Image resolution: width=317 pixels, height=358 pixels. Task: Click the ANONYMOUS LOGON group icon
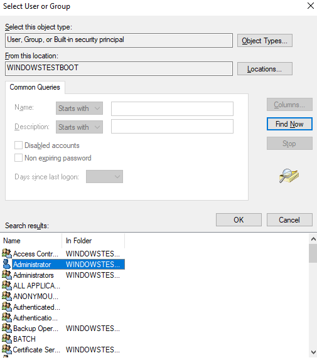point(7,296)
